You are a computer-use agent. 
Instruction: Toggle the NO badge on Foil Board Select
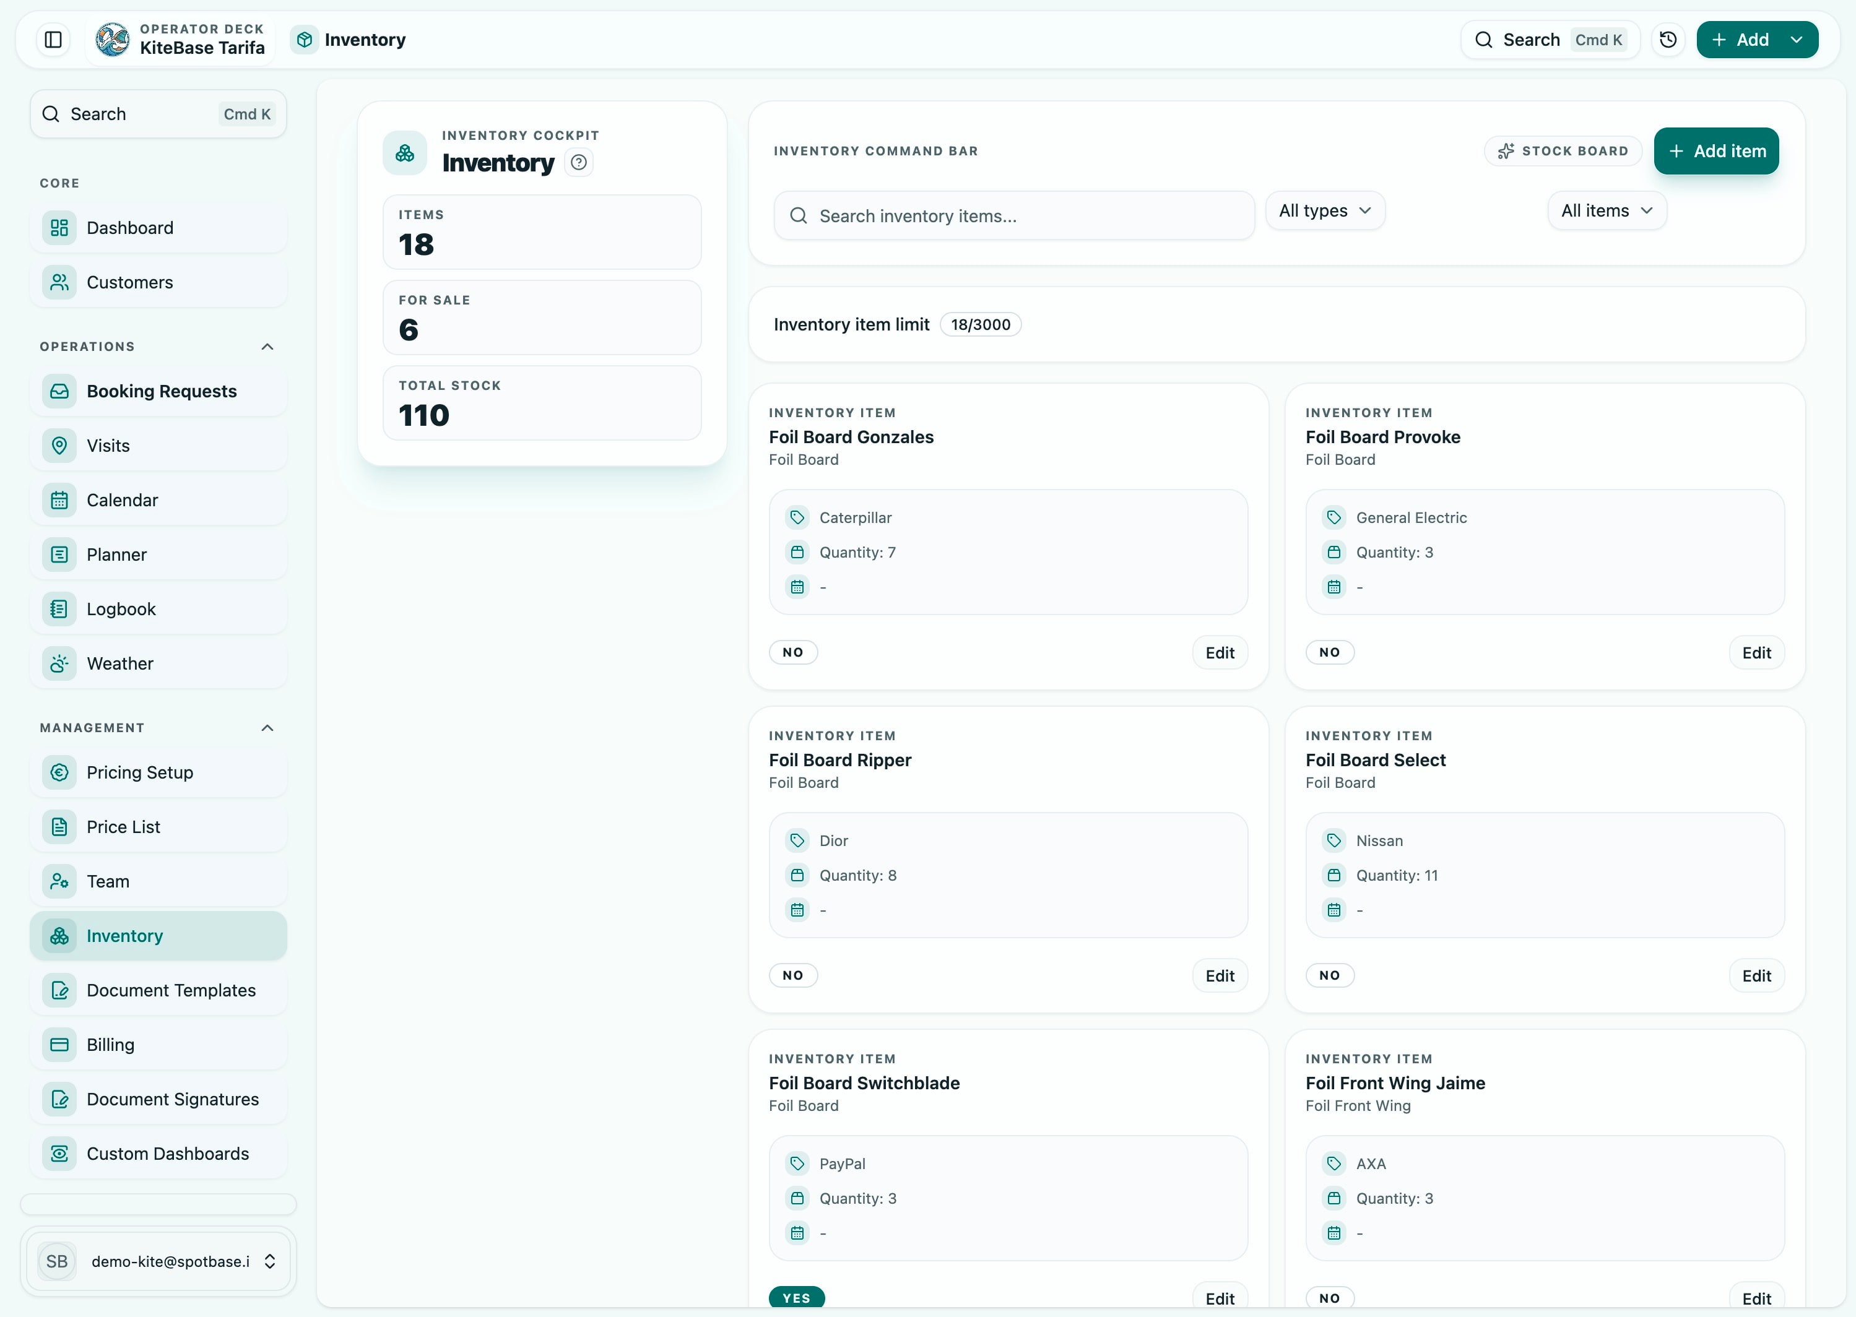pyautogui.click(x=1330, y=975)
